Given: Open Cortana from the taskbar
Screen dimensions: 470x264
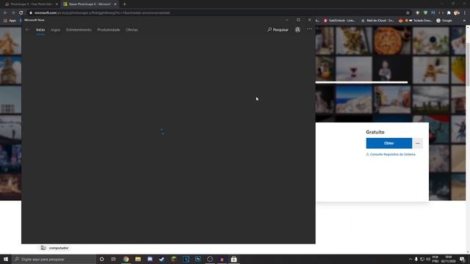Looking at the screenshot, I should (101, 259).
